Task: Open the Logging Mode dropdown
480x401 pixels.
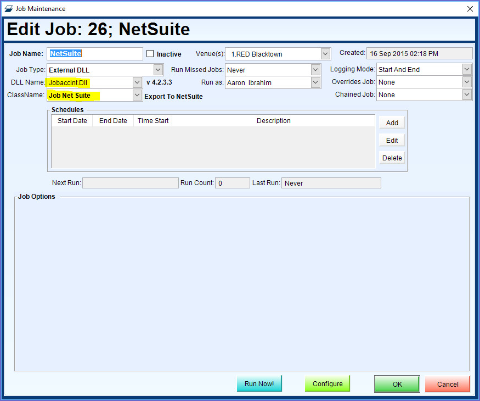Action: [x=467, y=69]
